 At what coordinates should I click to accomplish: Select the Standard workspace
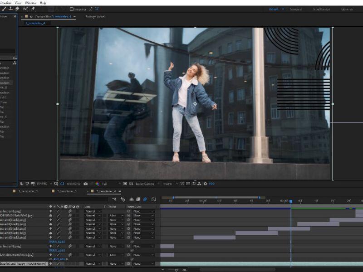tap(295, 9)
